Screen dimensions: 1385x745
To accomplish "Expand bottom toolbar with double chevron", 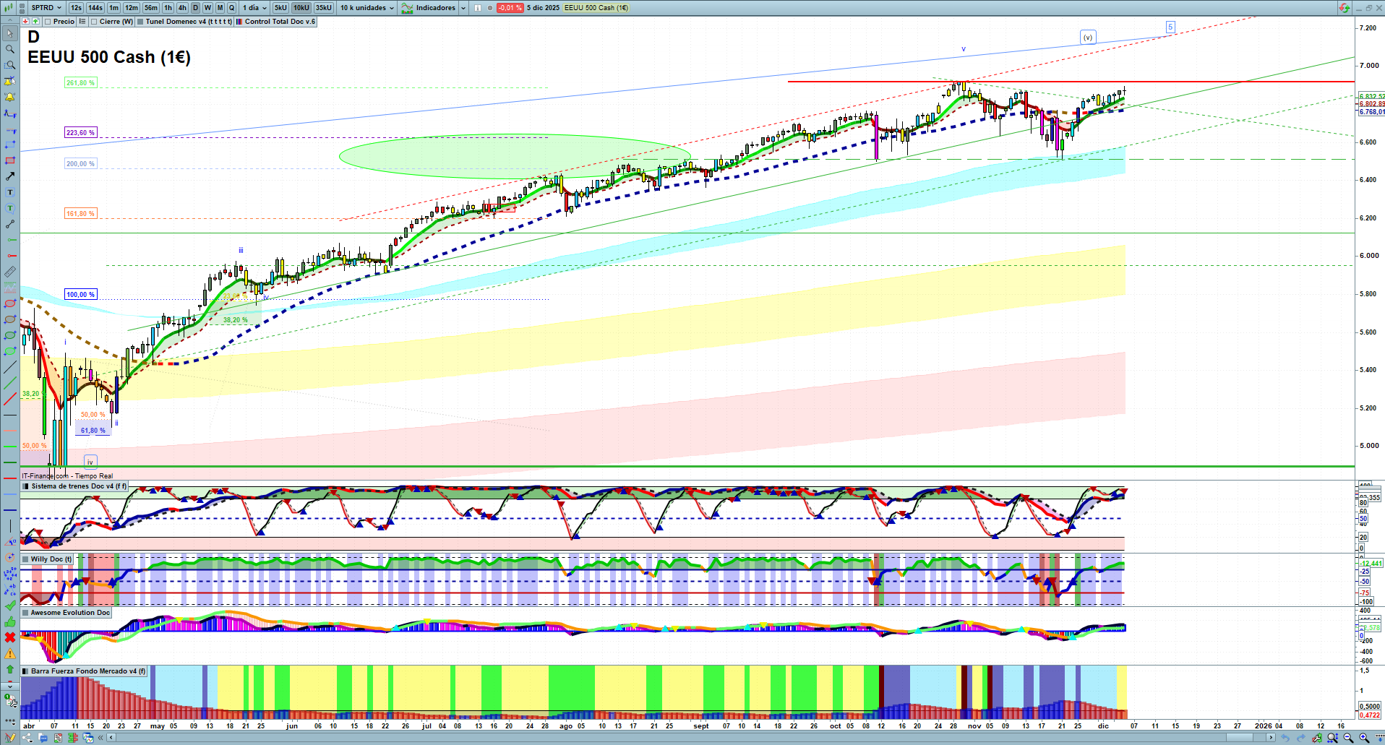I will tap(100, 738).
